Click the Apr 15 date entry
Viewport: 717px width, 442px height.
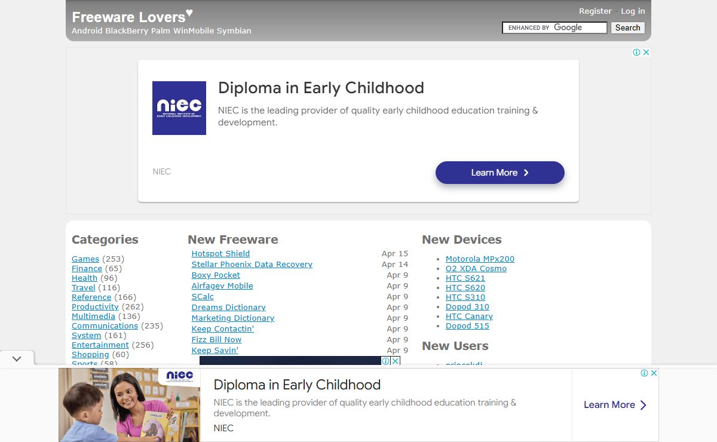tap(395, 253)
